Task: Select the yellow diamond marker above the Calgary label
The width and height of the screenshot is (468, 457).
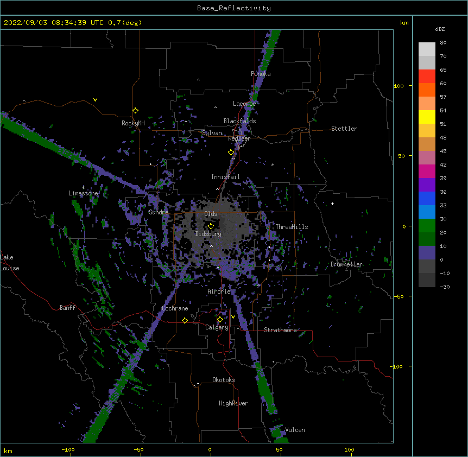Action: (220, 320)
